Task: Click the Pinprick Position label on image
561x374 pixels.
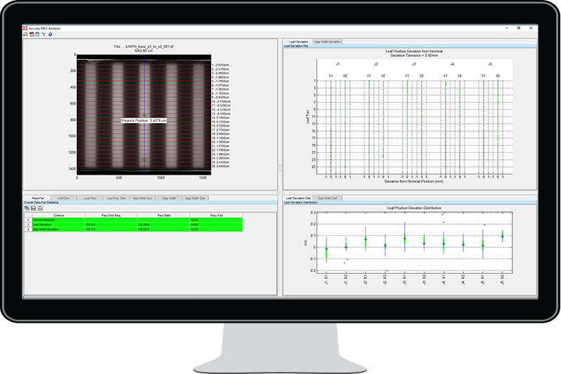Action: click(x=144, y=120)
